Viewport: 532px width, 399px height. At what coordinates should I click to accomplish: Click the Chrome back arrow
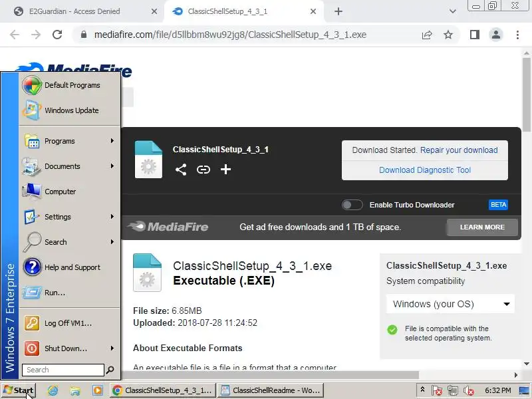point(15,35)
